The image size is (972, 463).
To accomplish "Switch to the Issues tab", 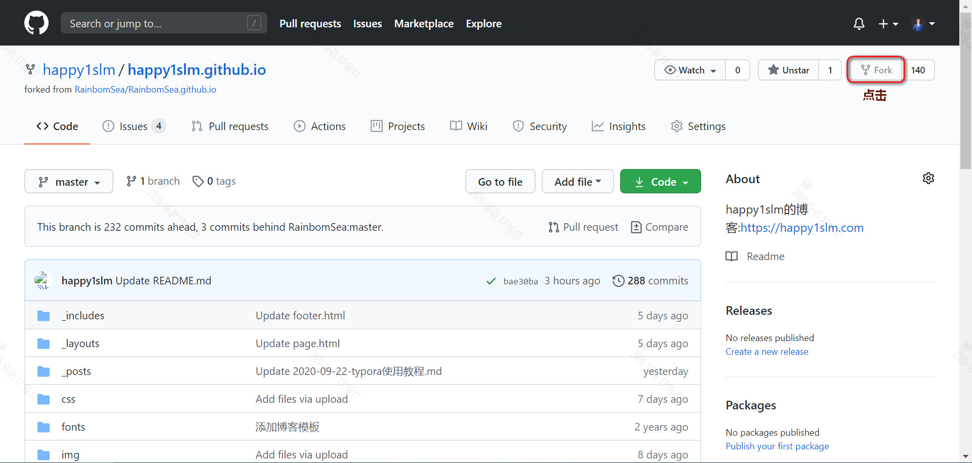I will pos(134,127).
